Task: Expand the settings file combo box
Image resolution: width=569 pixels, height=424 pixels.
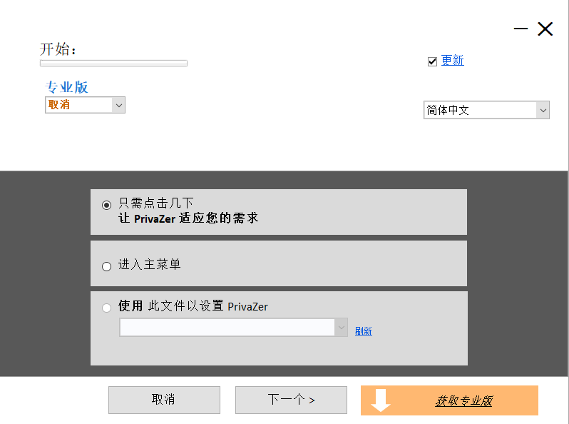Action: [341, 328]
